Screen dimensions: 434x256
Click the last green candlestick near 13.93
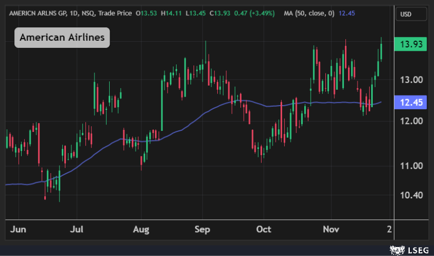pyautogui.click(x=381, y=52)
